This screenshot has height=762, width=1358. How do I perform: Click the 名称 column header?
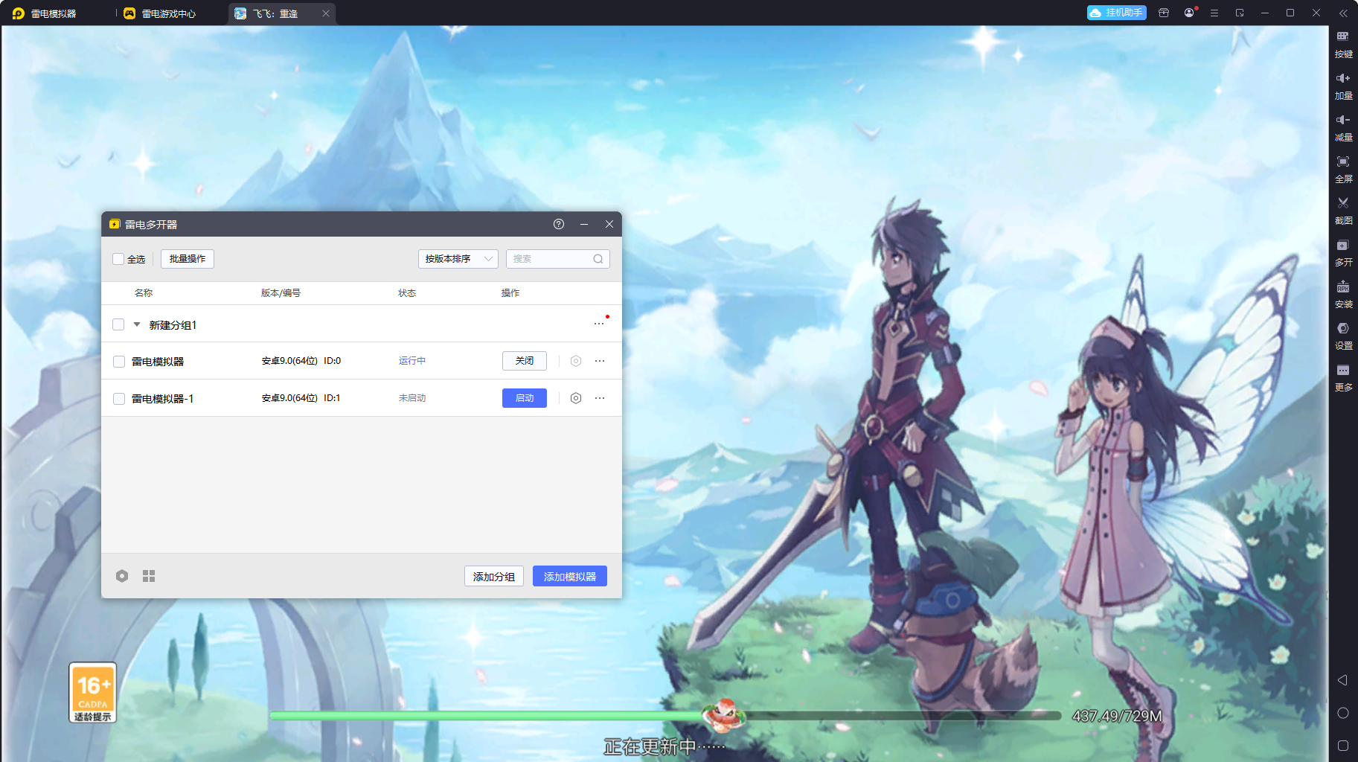coord(144,293)
